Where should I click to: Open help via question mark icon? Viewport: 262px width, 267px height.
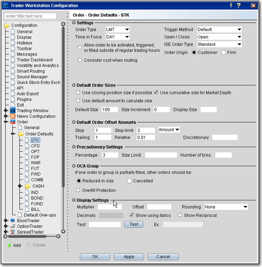coord(238,5)
